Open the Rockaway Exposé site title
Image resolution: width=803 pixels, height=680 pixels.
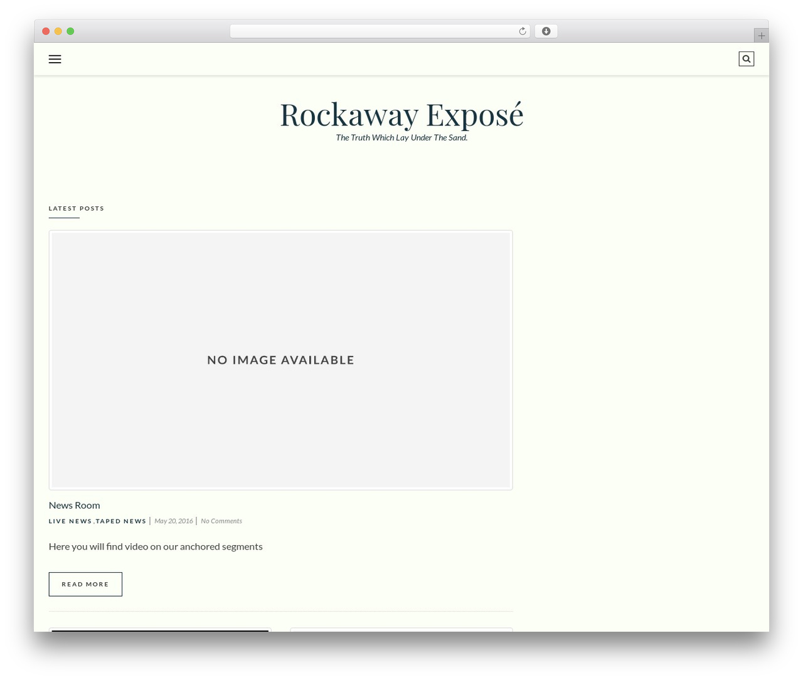[401, 115]
